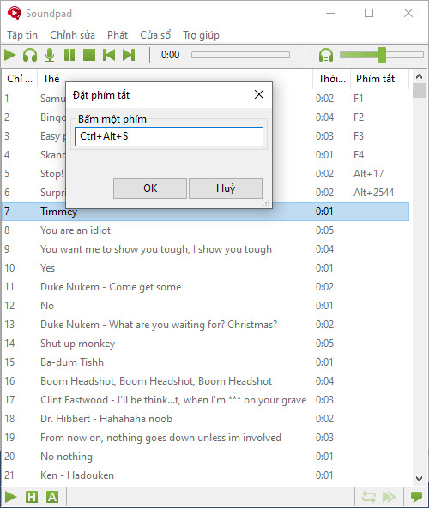Screen dimensions: 429x508
Task: Click scrollbar up arrow in sound list
Action: click(x=419, y=76)
